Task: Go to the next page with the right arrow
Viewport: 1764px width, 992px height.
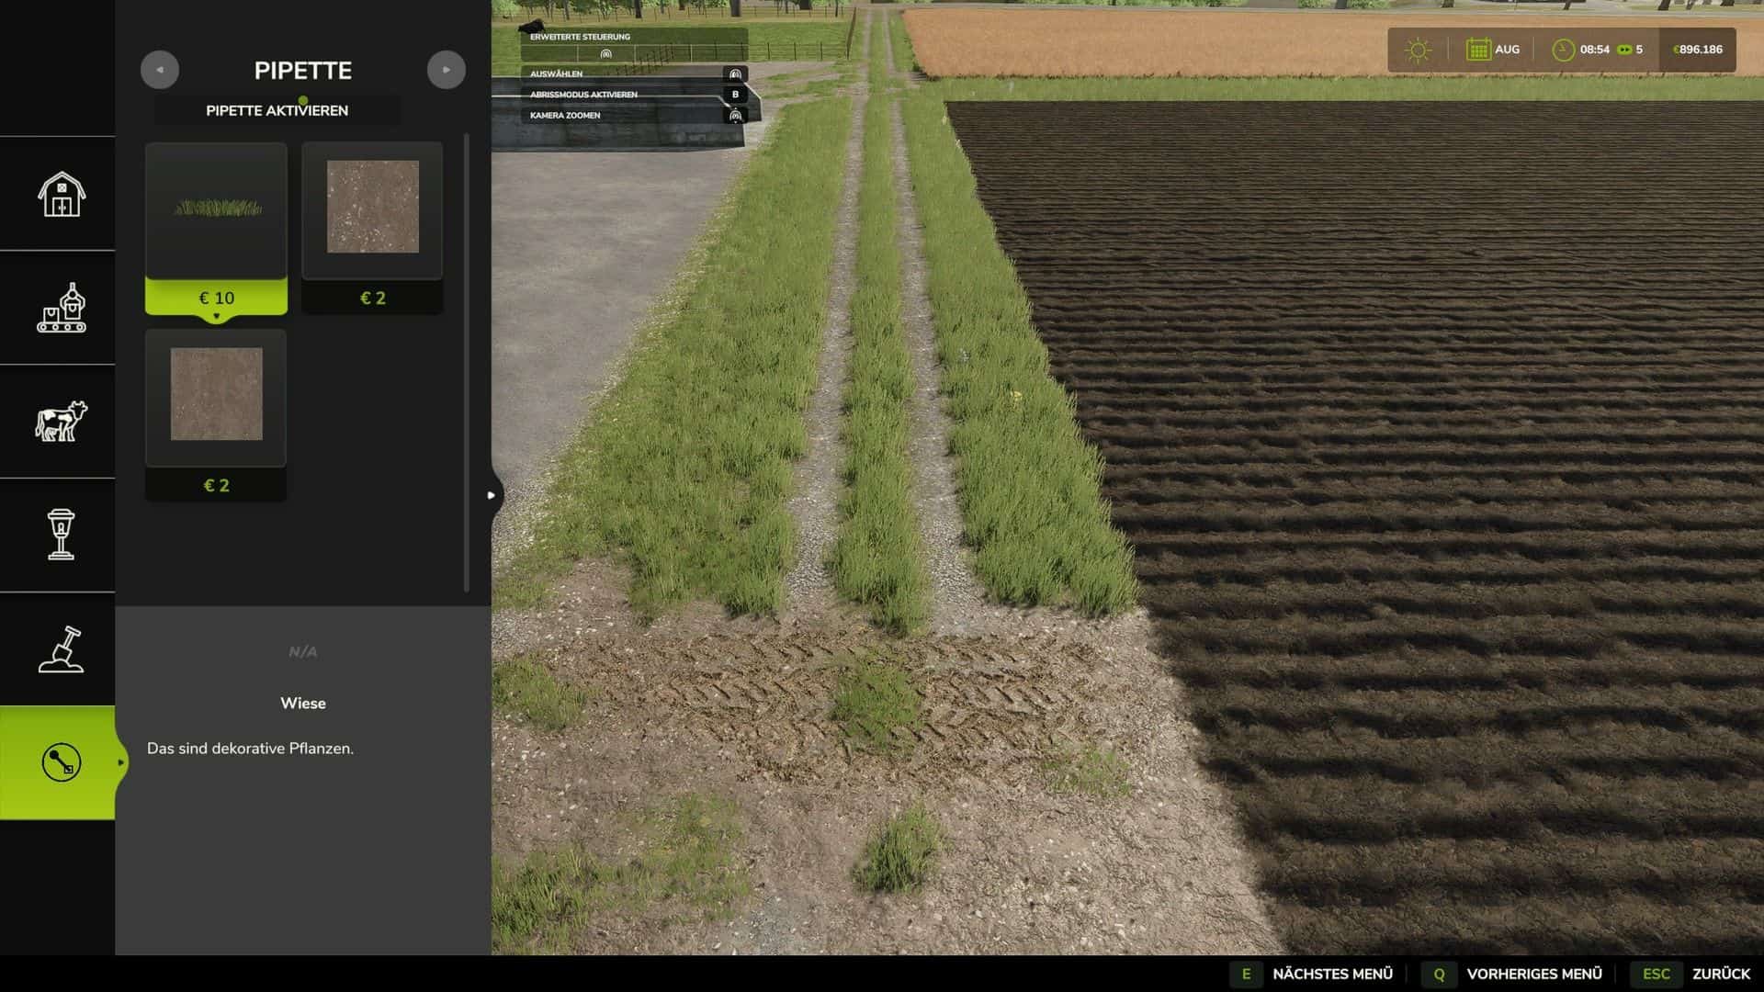Action: click(x=447, y=70)
